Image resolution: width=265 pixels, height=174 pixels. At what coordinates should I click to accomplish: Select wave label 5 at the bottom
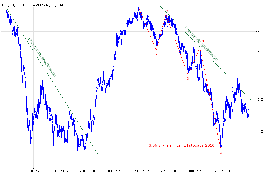point(221,152)
